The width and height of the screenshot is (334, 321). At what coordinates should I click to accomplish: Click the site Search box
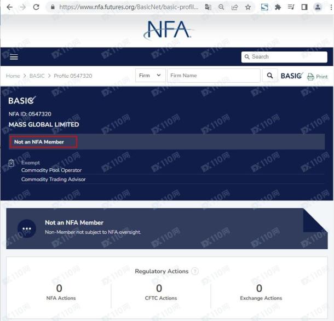(x=284, y=57)
